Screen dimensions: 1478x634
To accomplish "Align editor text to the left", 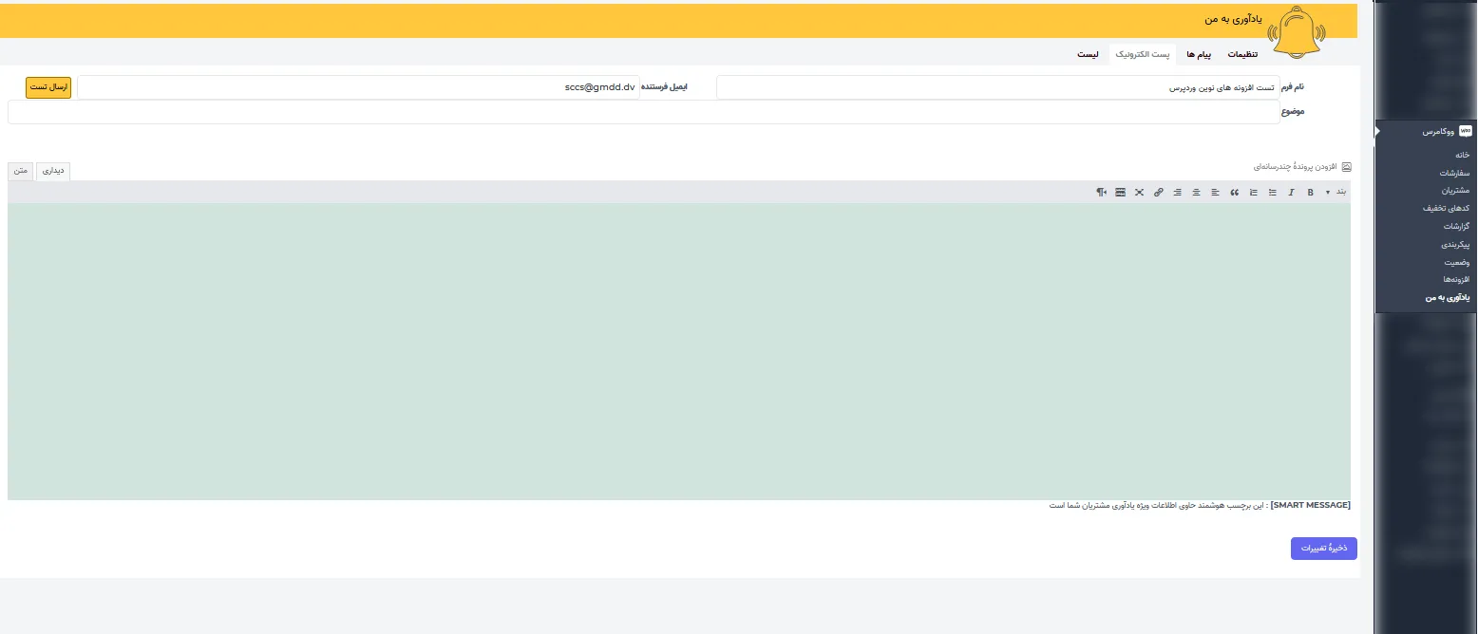I will click(x=1215, y=193).
